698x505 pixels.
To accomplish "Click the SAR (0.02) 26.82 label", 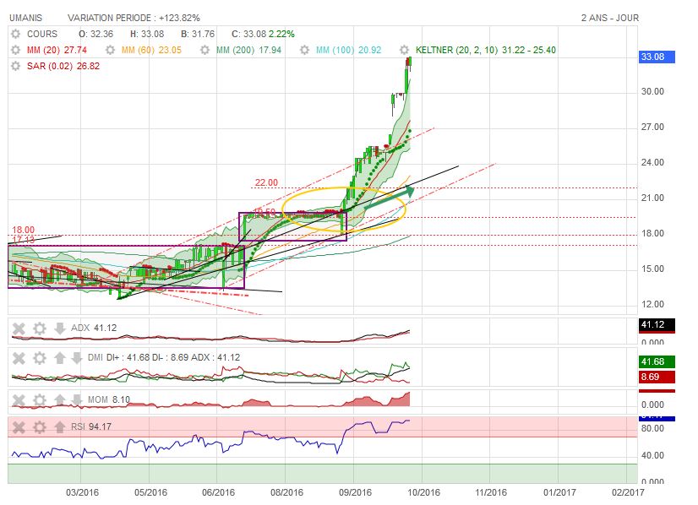I will tap(63, 66).
